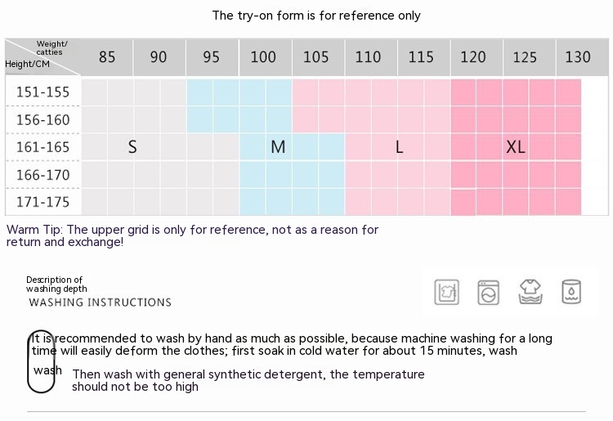Screen dimensions: 613x421
Task: Click the shirt hand-wash basin icon
Action: click(x=530, y=292)
